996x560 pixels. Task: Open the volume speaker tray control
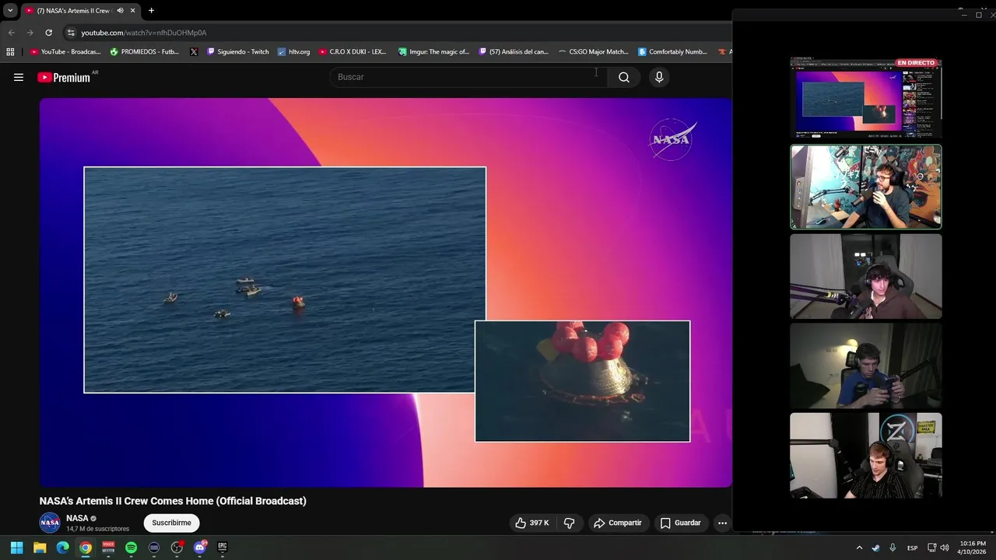coord(945,548)
